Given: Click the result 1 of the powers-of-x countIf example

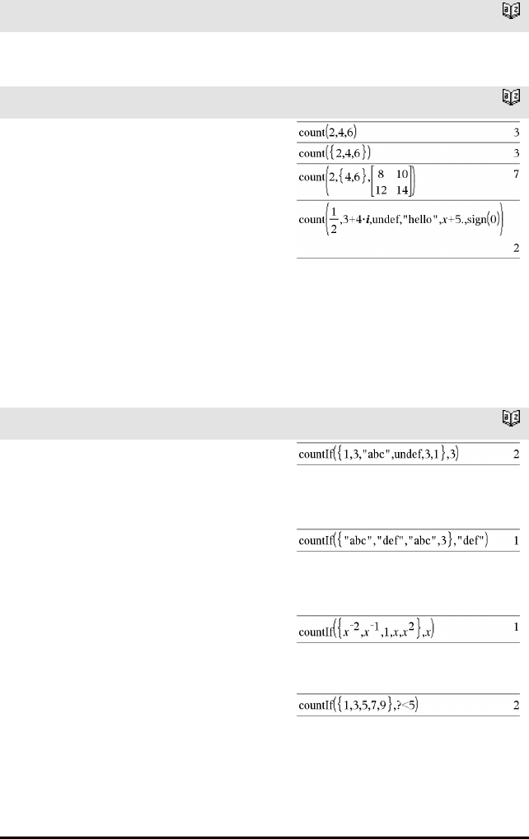Looking at the screenshot, I should click(516, 626).
